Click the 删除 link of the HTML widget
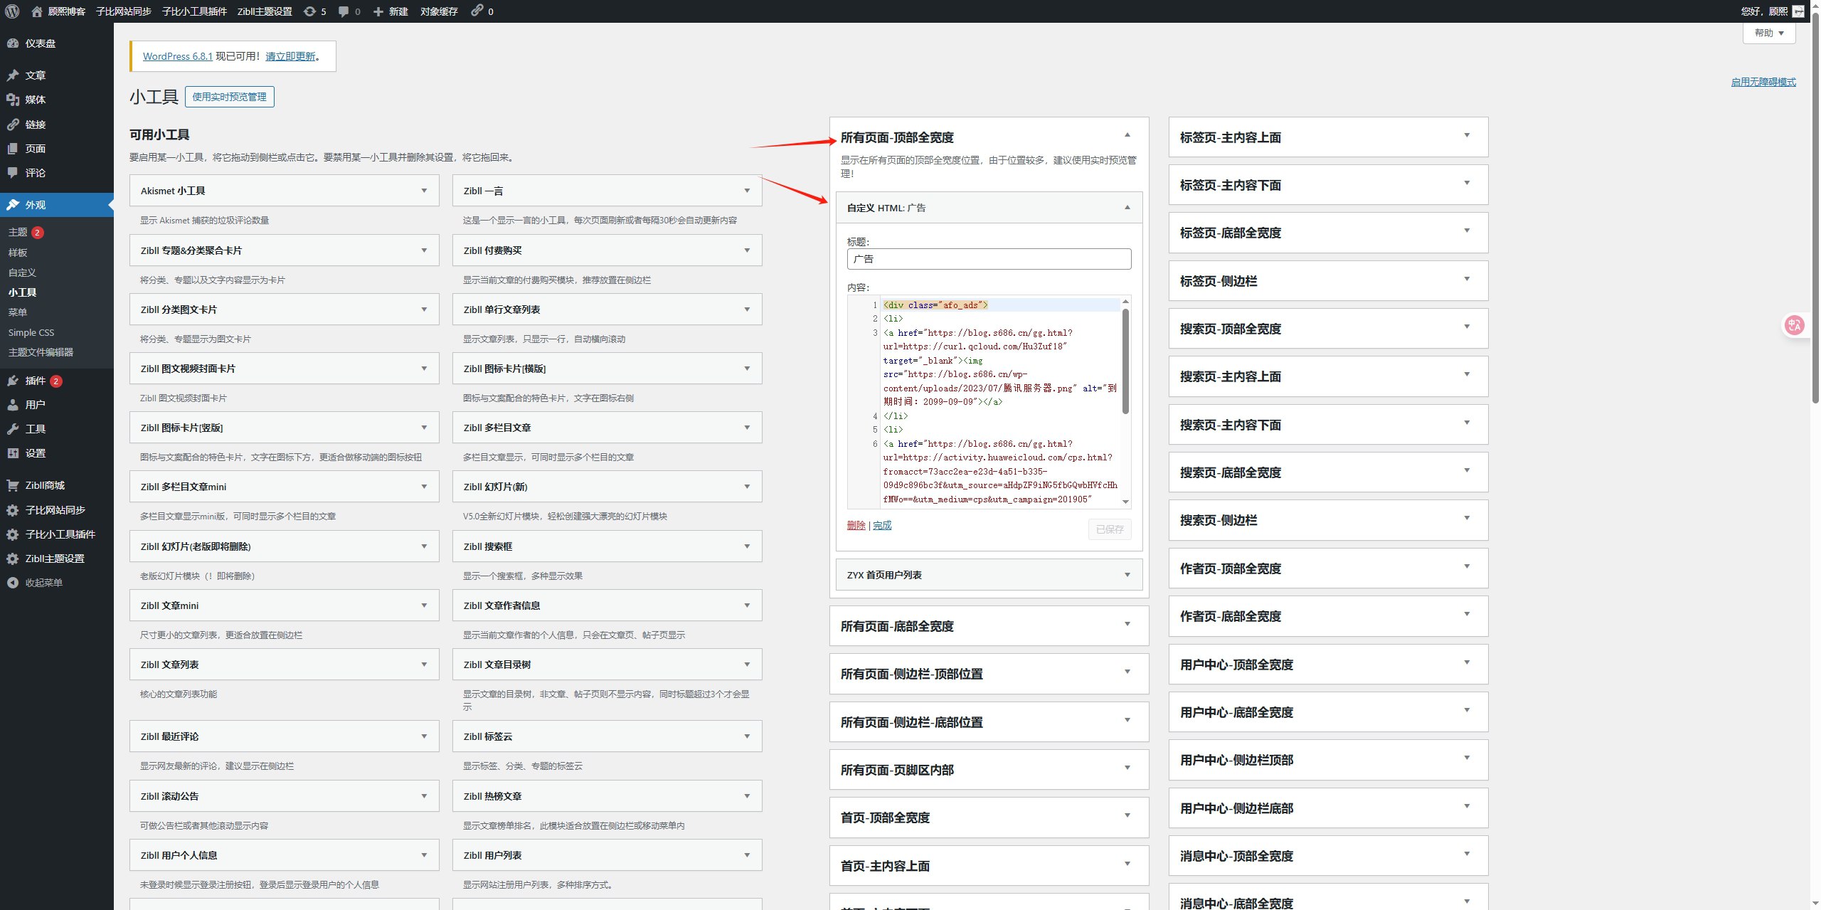 (856, 525)
